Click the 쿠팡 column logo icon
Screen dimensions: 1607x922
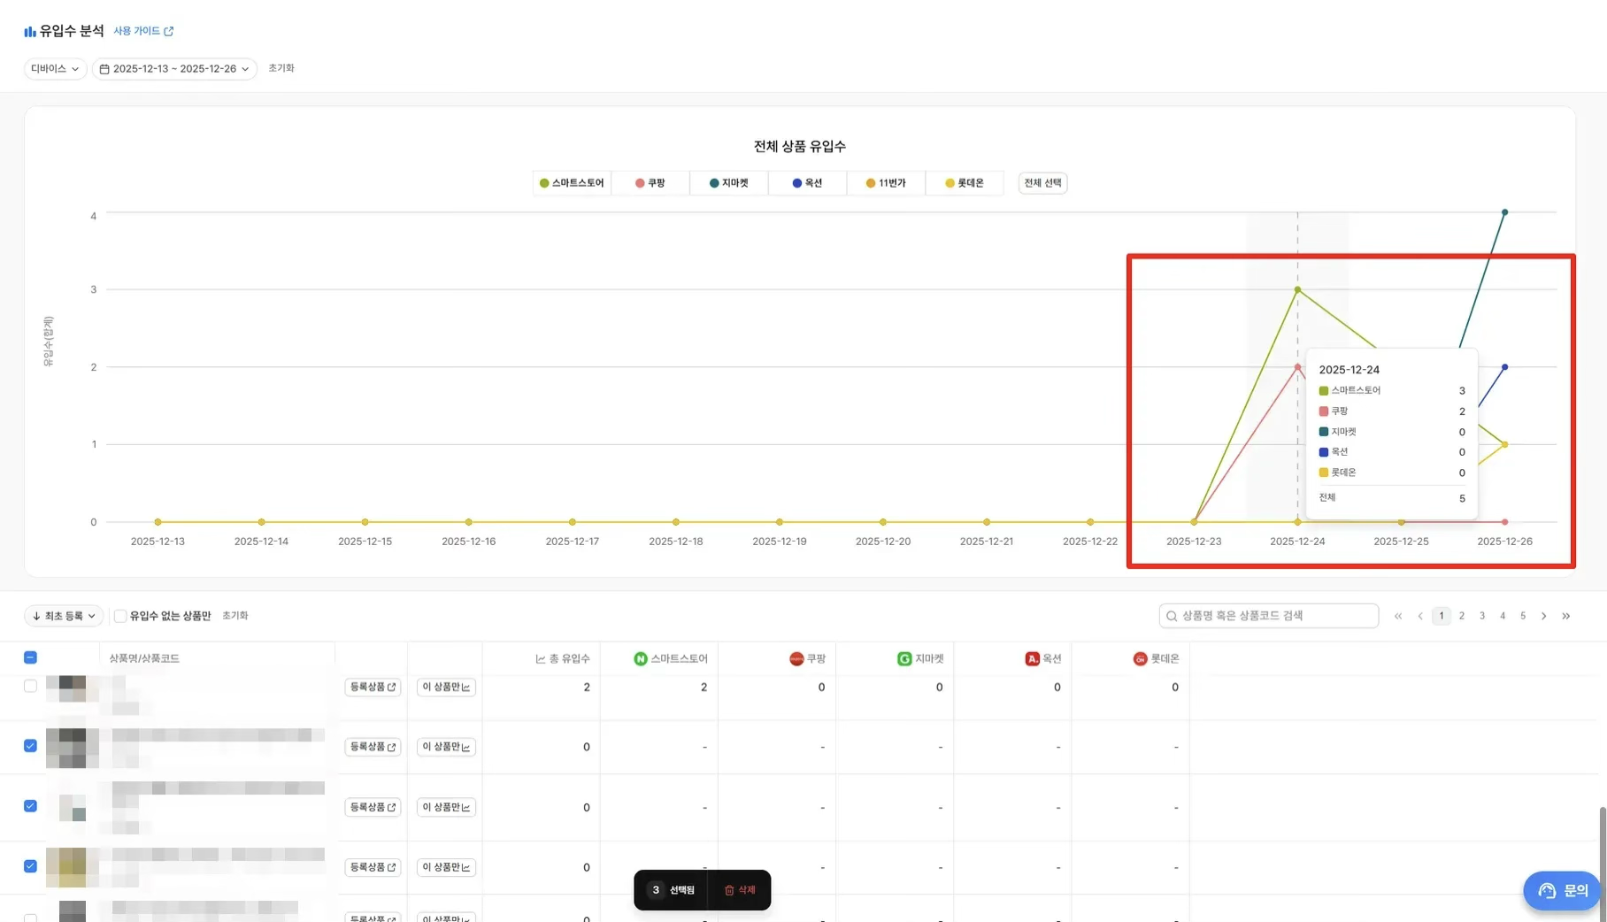pos(796,658)
